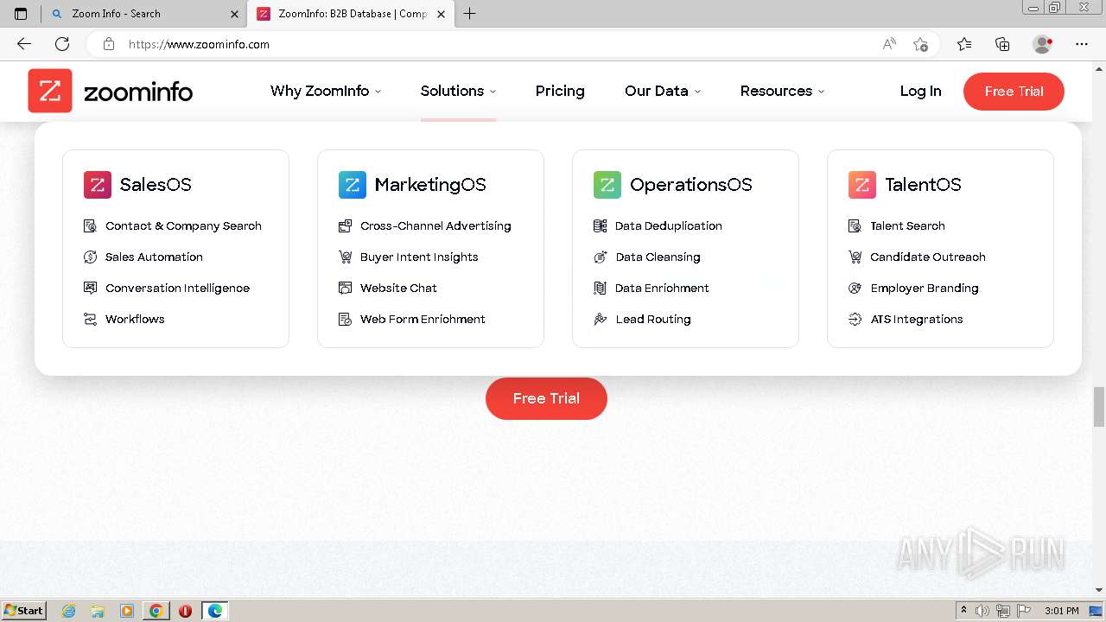The height and width of the screenshot is (622, 1106).
Task: Click the Talent Search icon
Action: [855, 225]
